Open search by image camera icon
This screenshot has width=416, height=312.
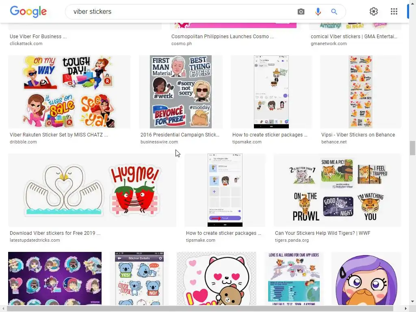301,12
